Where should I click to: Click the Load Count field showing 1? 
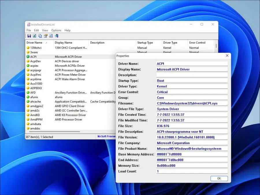pos(192,171)
